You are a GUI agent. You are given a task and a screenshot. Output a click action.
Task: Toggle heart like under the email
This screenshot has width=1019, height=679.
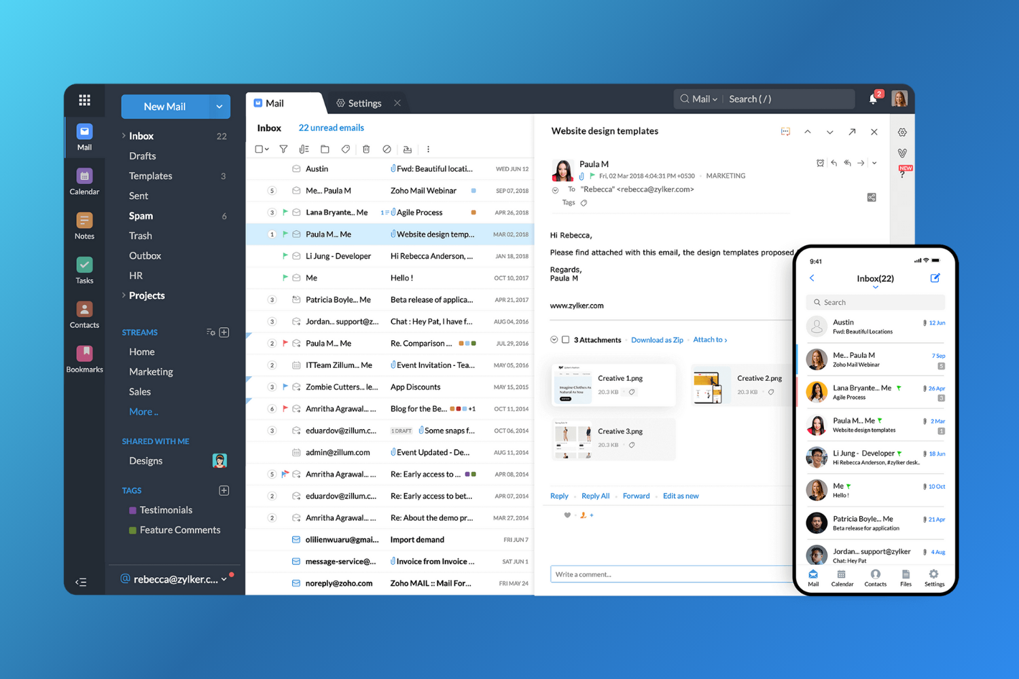[567, 515]
